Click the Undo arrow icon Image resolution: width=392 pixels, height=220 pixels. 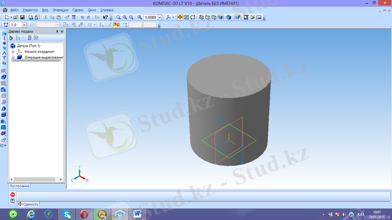(81, 17)
